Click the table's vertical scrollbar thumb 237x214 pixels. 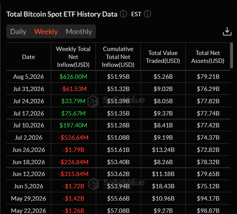(231, 55)
